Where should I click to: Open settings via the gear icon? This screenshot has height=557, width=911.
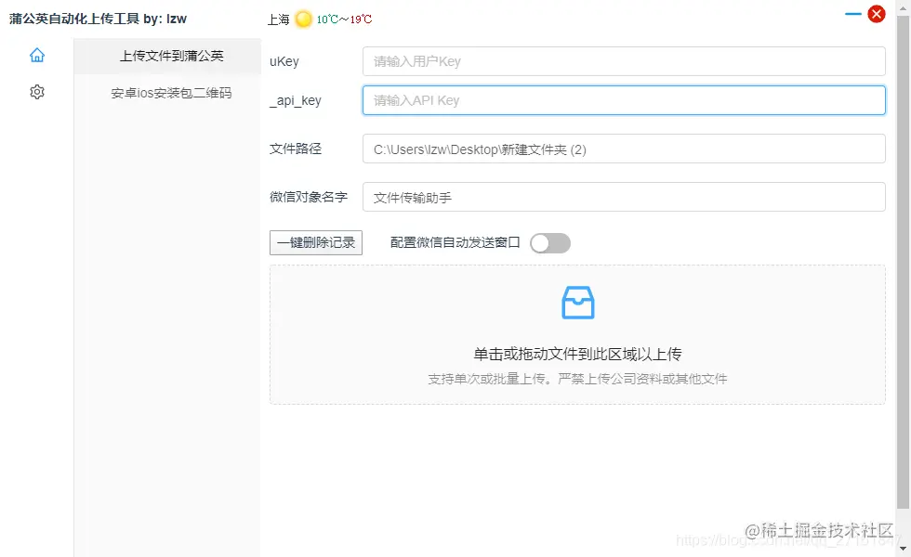(x=36, y=91)
